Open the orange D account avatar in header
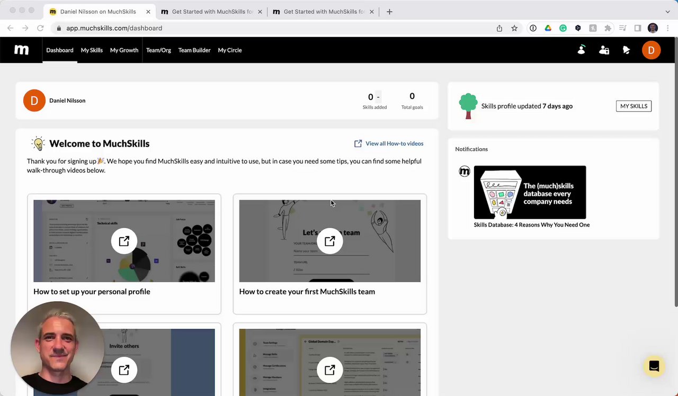 tap(651, 50)
